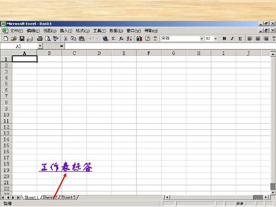Viewport: 276px width, 207px height.
Task: Click the workbook icon in the menu bar
Action: pyautogui.click(x=4, y=30)
